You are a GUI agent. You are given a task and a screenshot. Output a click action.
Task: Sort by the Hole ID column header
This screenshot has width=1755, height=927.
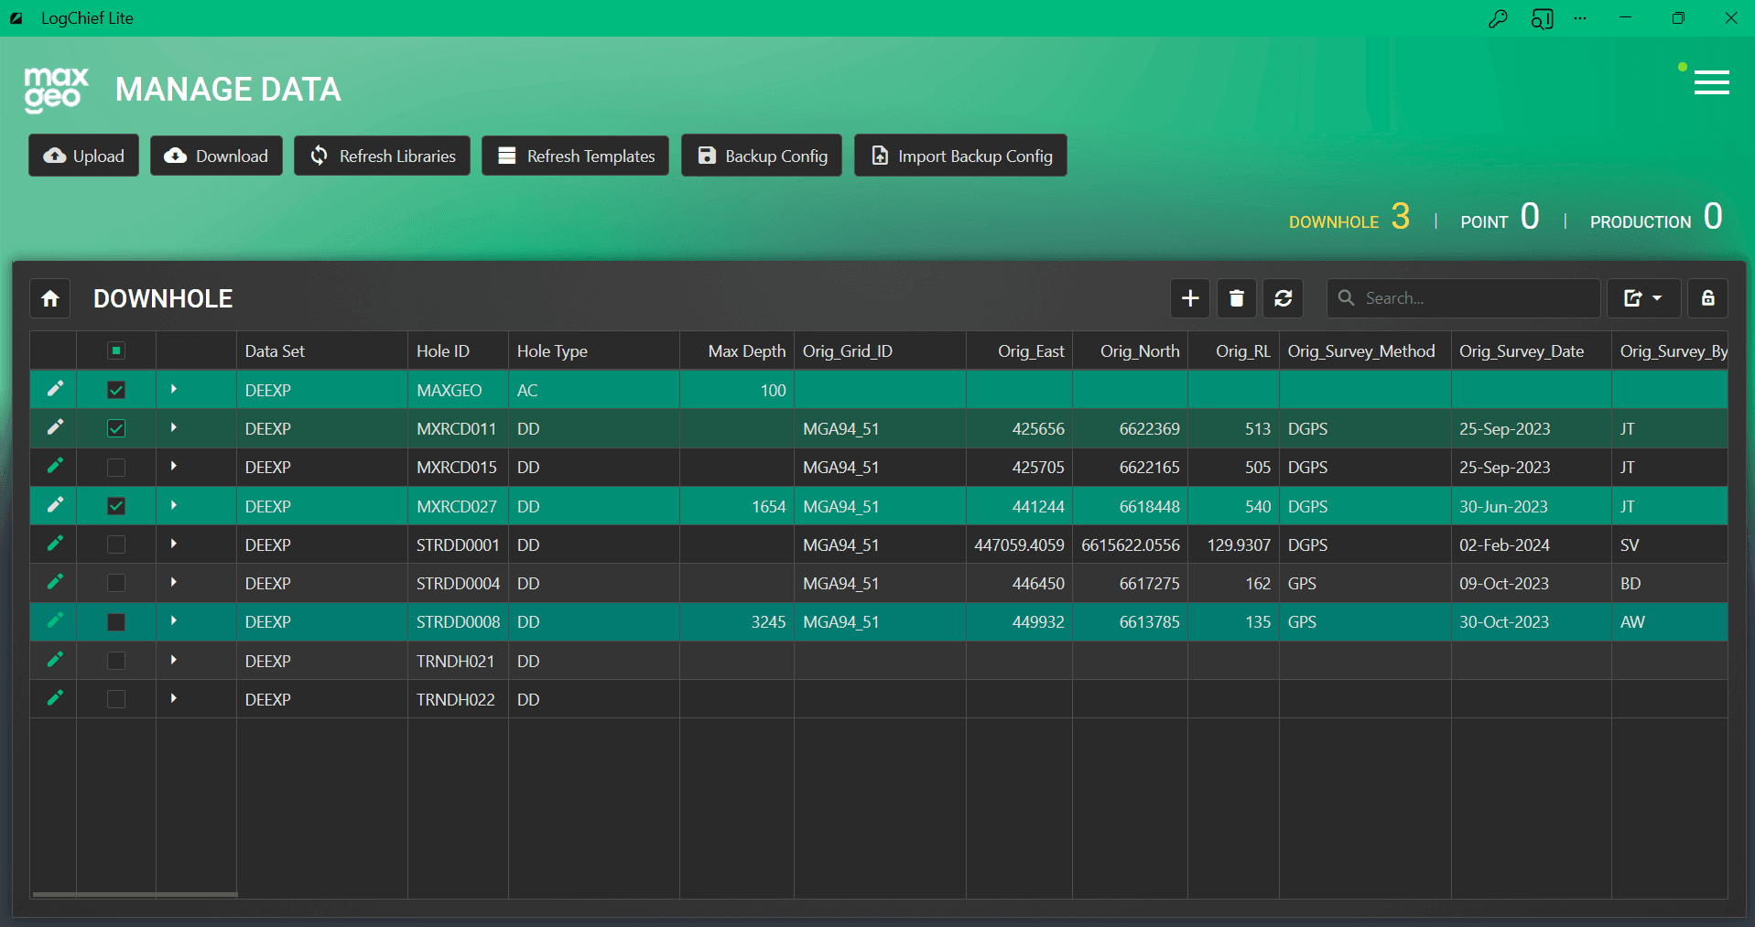(x=458, y=350)
